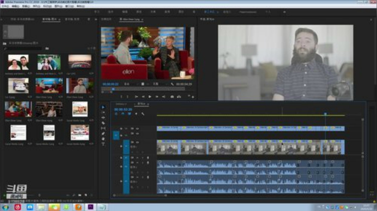Open Source monitor wrench settings
Image resolution: width=377 pixels, height=211 pixels.
click(x=172, y=84)
